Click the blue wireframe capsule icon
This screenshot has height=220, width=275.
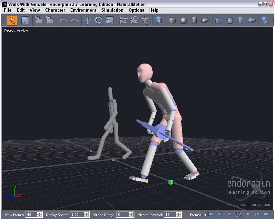[x=252, y=20]
